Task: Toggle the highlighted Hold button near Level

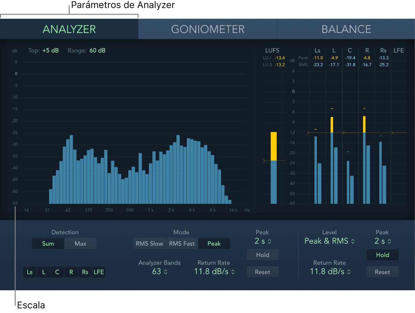Action: point(383,255)
